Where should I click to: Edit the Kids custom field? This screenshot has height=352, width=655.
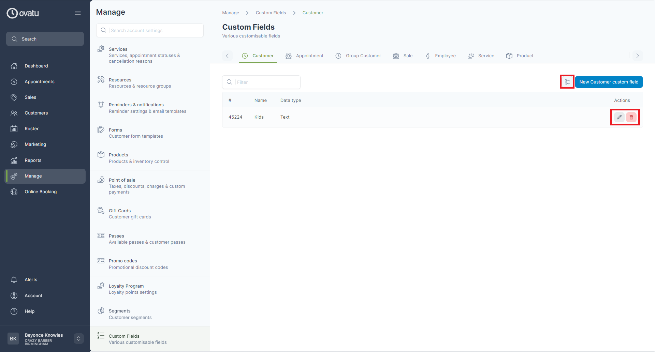[619, 117]
